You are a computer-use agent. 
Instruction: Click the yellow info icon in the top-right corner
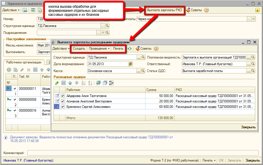click(258, 10)
